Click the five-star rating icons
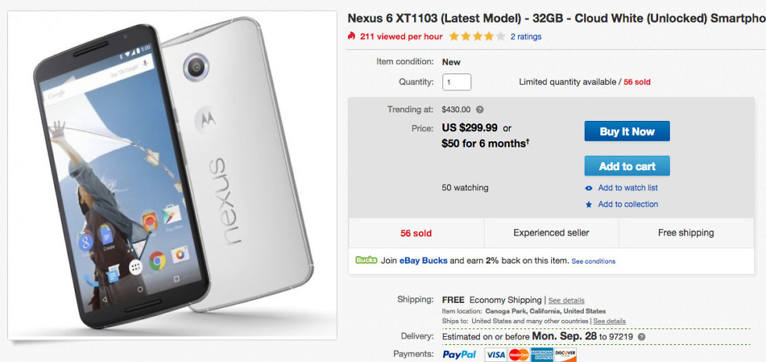 [477, 36]
